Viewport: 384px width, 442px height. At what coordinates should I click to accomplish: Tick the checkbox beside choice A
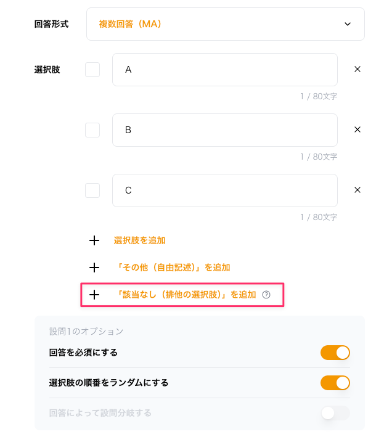pos(92,70)
